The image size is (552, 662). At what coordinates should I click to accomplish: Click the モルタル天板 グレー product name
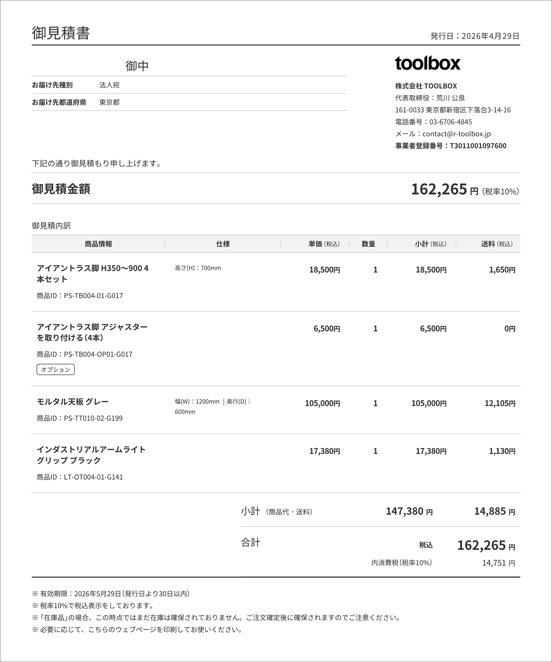pos(73,402)
